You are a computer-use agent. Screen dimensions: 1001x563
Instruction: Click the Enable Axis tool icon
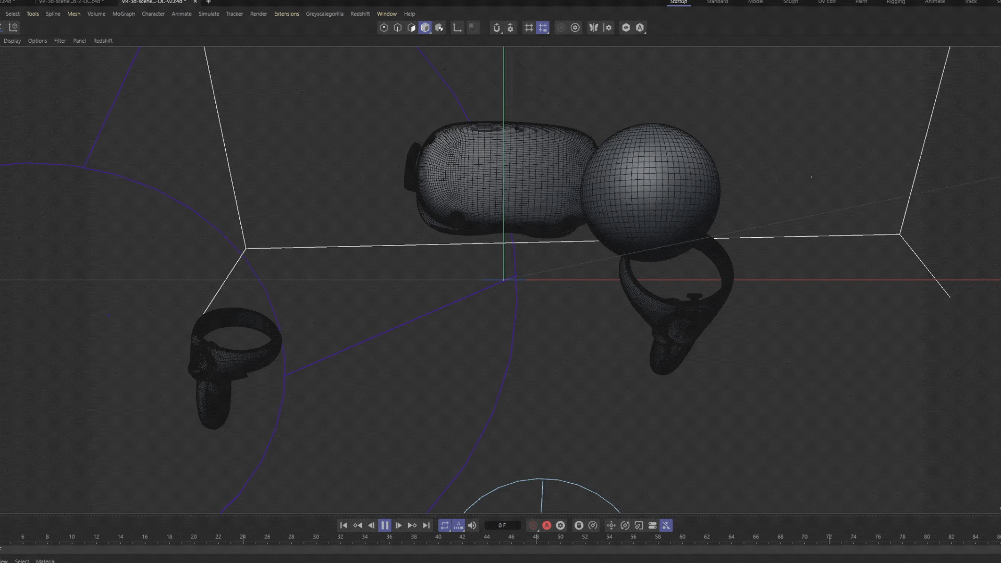click(457, 28)
